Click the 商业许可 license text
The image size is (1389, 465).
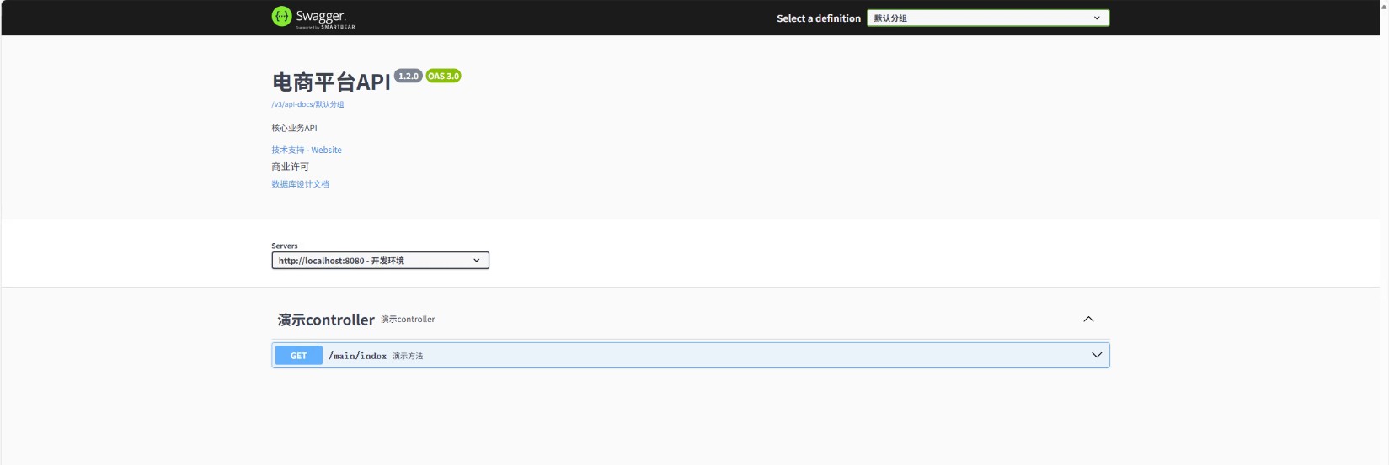coord(290,166)
